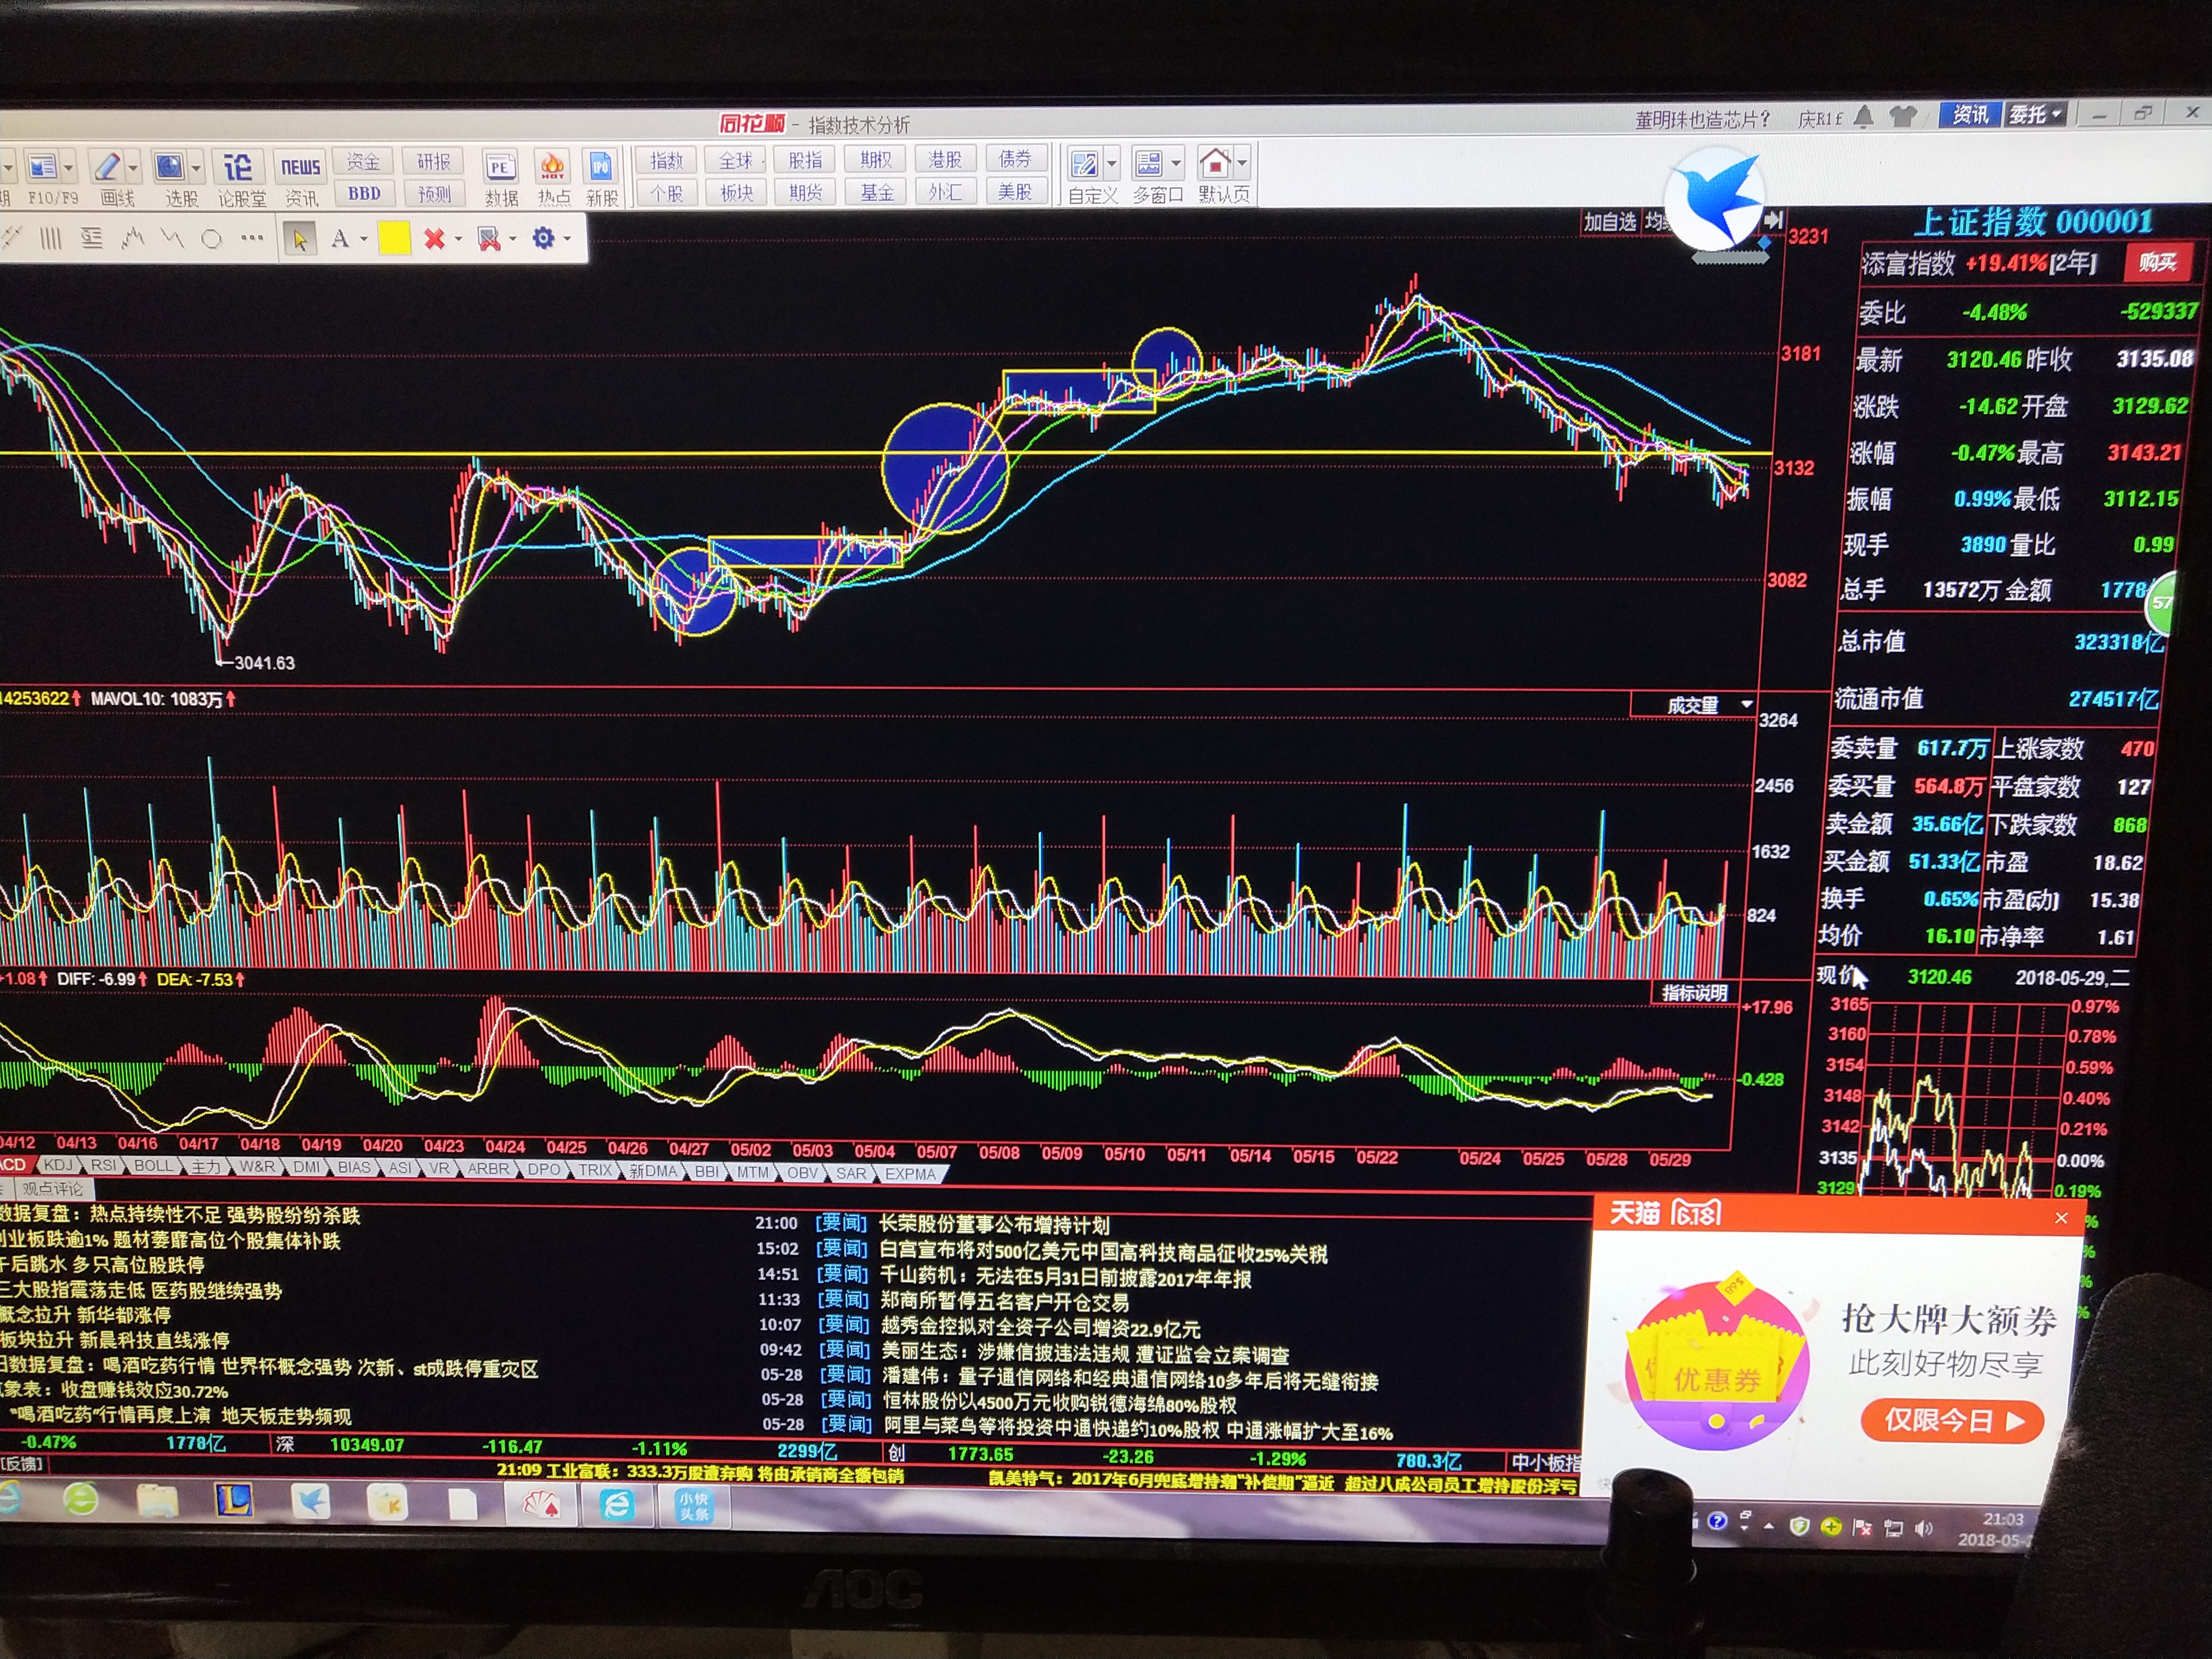Switch to the BOLL indicator tab

[x=153, y=1165]
